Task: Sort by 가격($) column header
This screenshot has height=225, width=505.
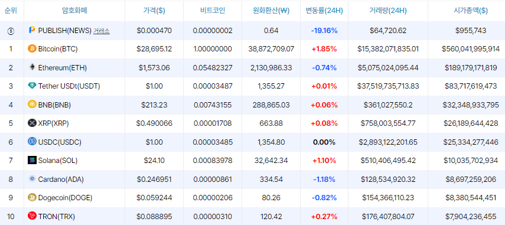Action: (x=154, y=11)
